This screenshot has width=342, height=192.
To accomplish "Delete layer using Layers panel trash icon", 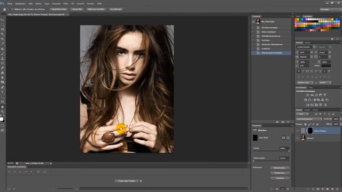I will click(x=337, y=189).
